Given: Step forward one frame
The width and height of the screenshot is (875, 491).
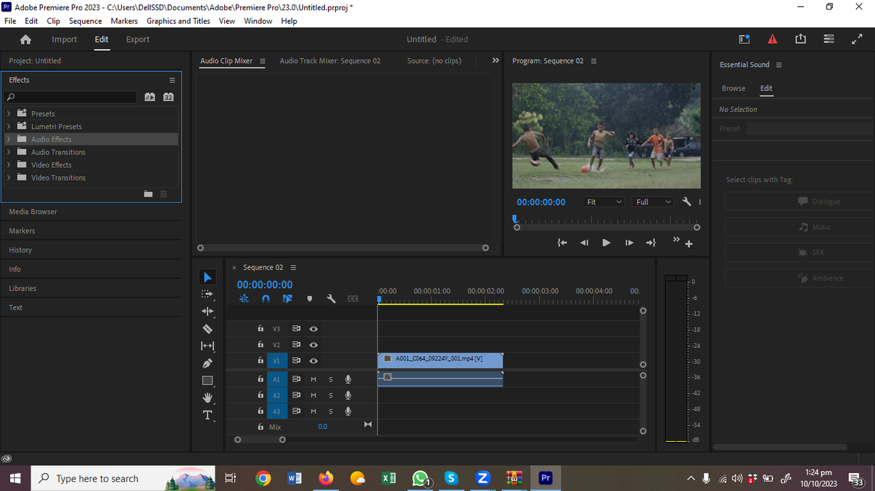Looking at the screenshot, I should [629, 242].
